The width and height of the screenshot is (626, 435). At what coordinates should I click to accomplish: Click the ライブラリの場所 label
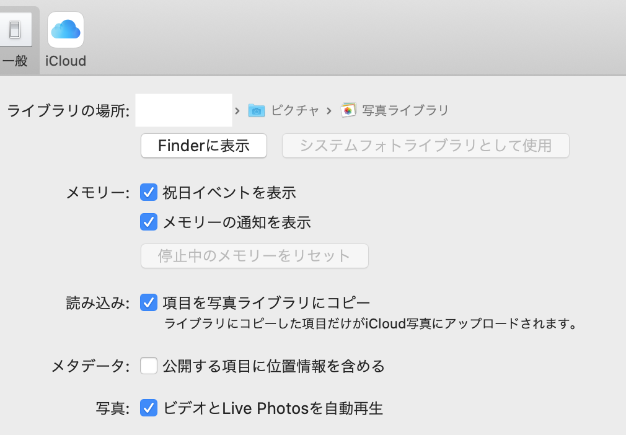tap(68, 111)
